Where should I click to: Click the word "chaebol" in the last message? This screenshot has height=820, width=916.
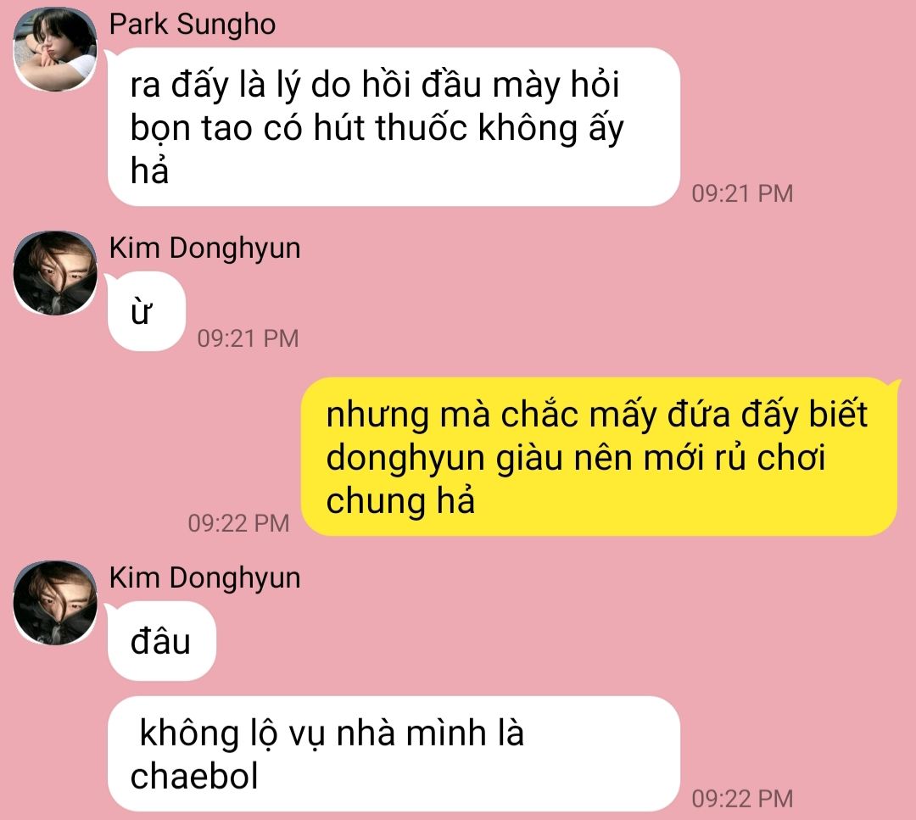point(194,776)
